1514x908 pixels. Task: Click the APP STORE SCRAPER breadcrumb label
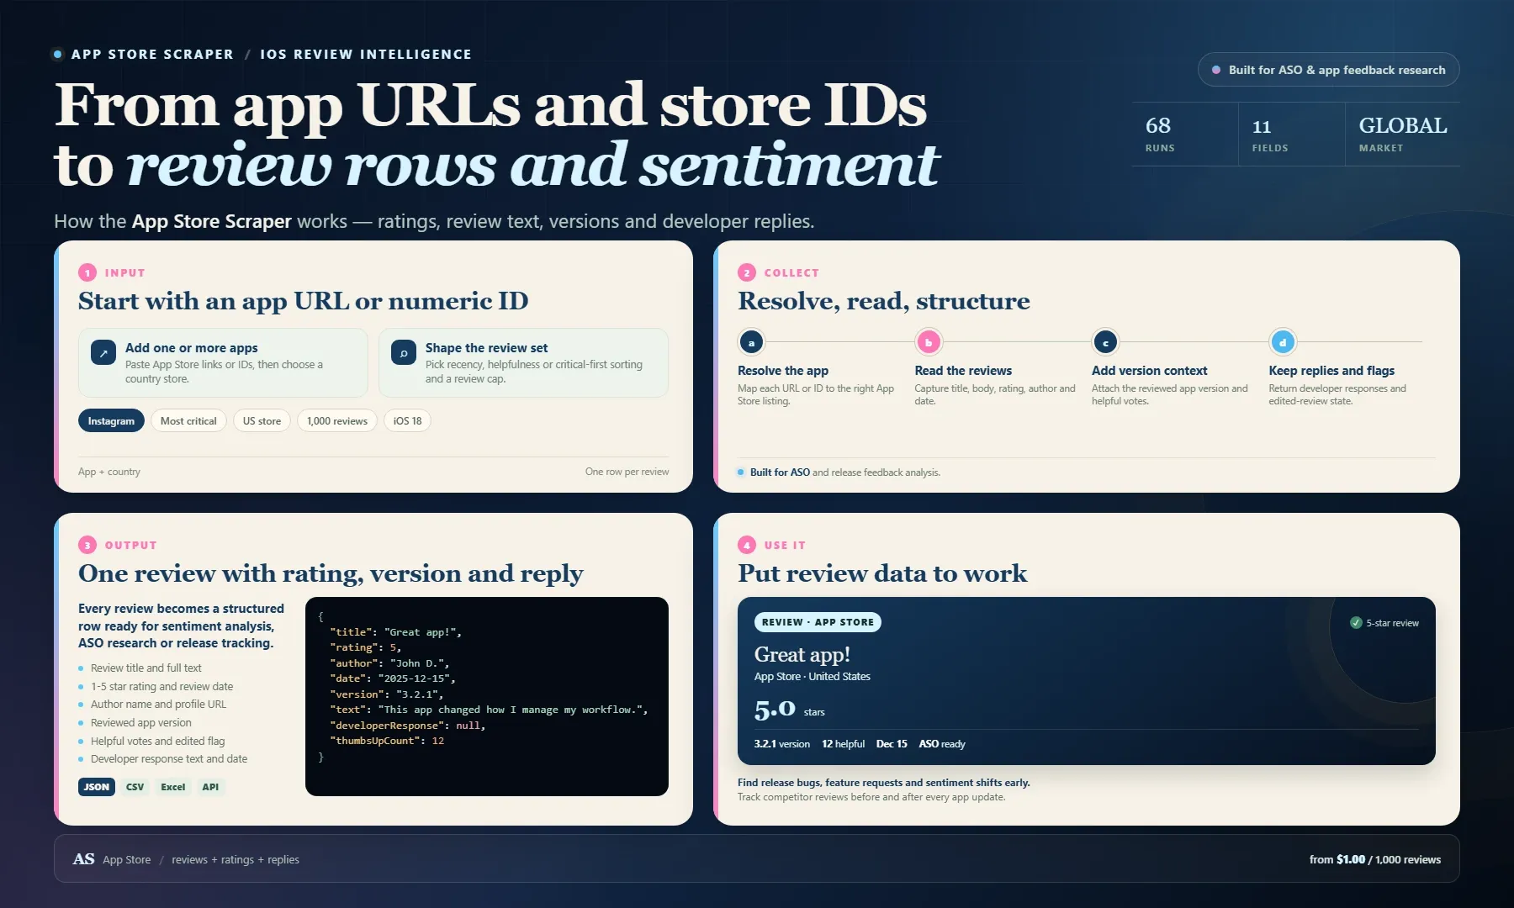(x=152, y=54)
